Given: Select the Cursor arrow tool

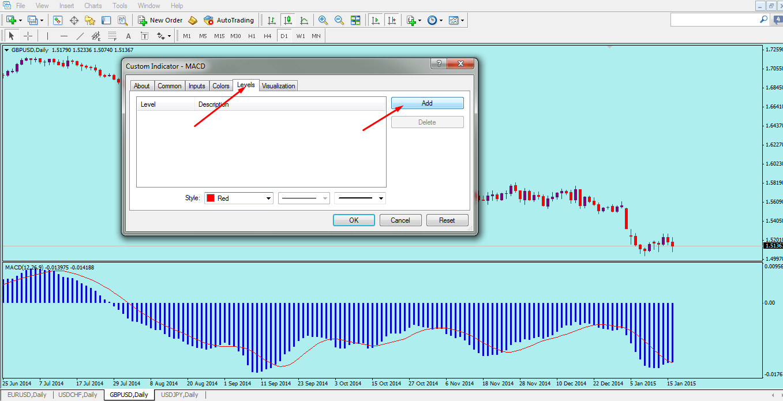Looking at the screenshot, I should click(x=11, y=36).
